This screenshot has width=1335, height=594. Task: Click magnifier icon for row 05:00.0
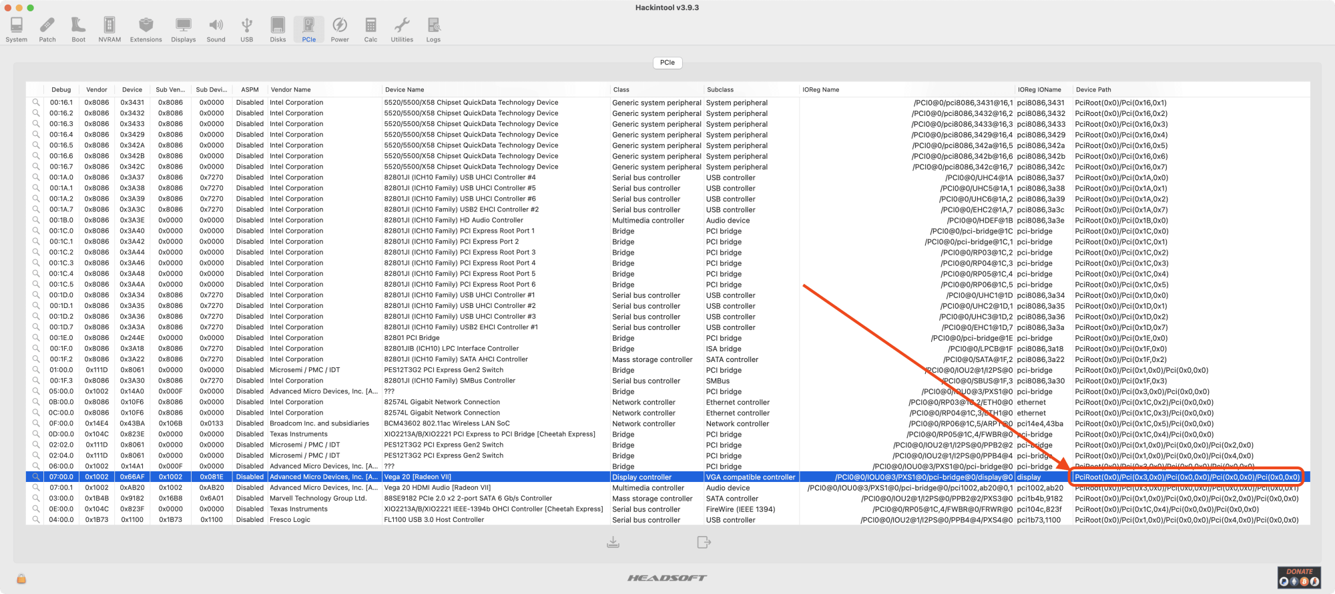pyautogui.click(x=36, y=391)
